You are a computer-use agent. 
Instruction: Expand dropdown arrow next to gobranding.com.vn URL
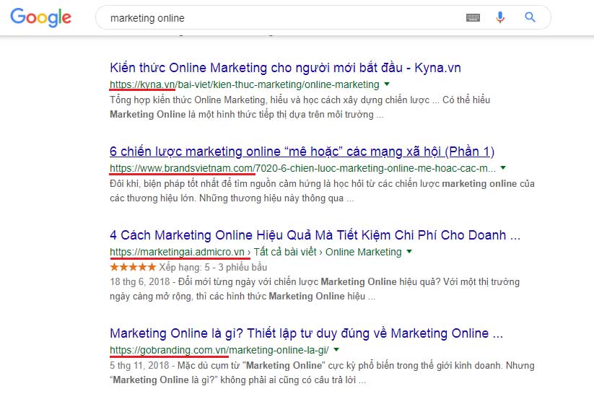[x=336, y=349]
